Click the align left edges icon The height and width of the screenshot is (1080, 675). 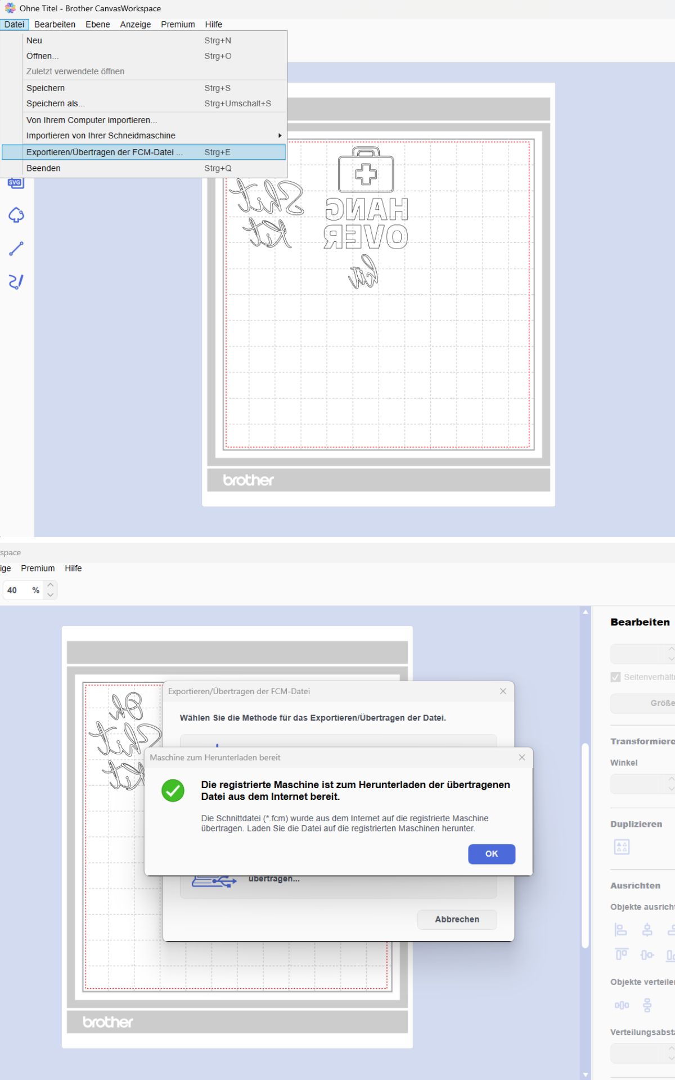(620, 930)
